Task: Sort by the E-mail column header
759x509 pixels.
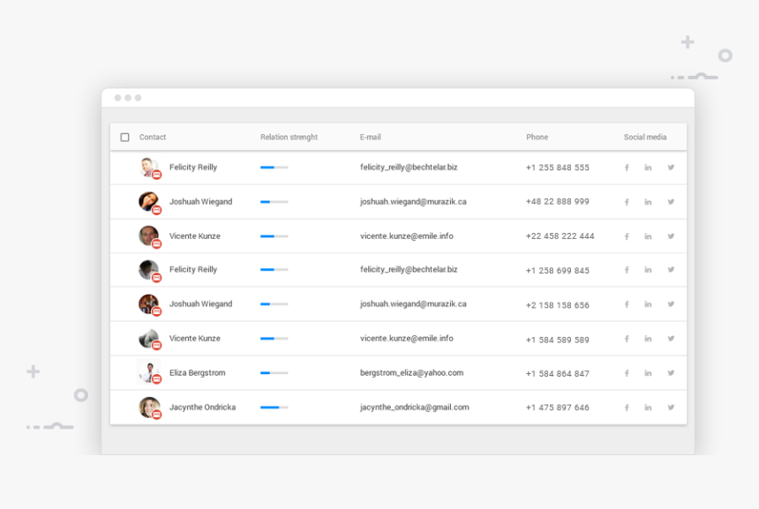Action: (368, 138)
